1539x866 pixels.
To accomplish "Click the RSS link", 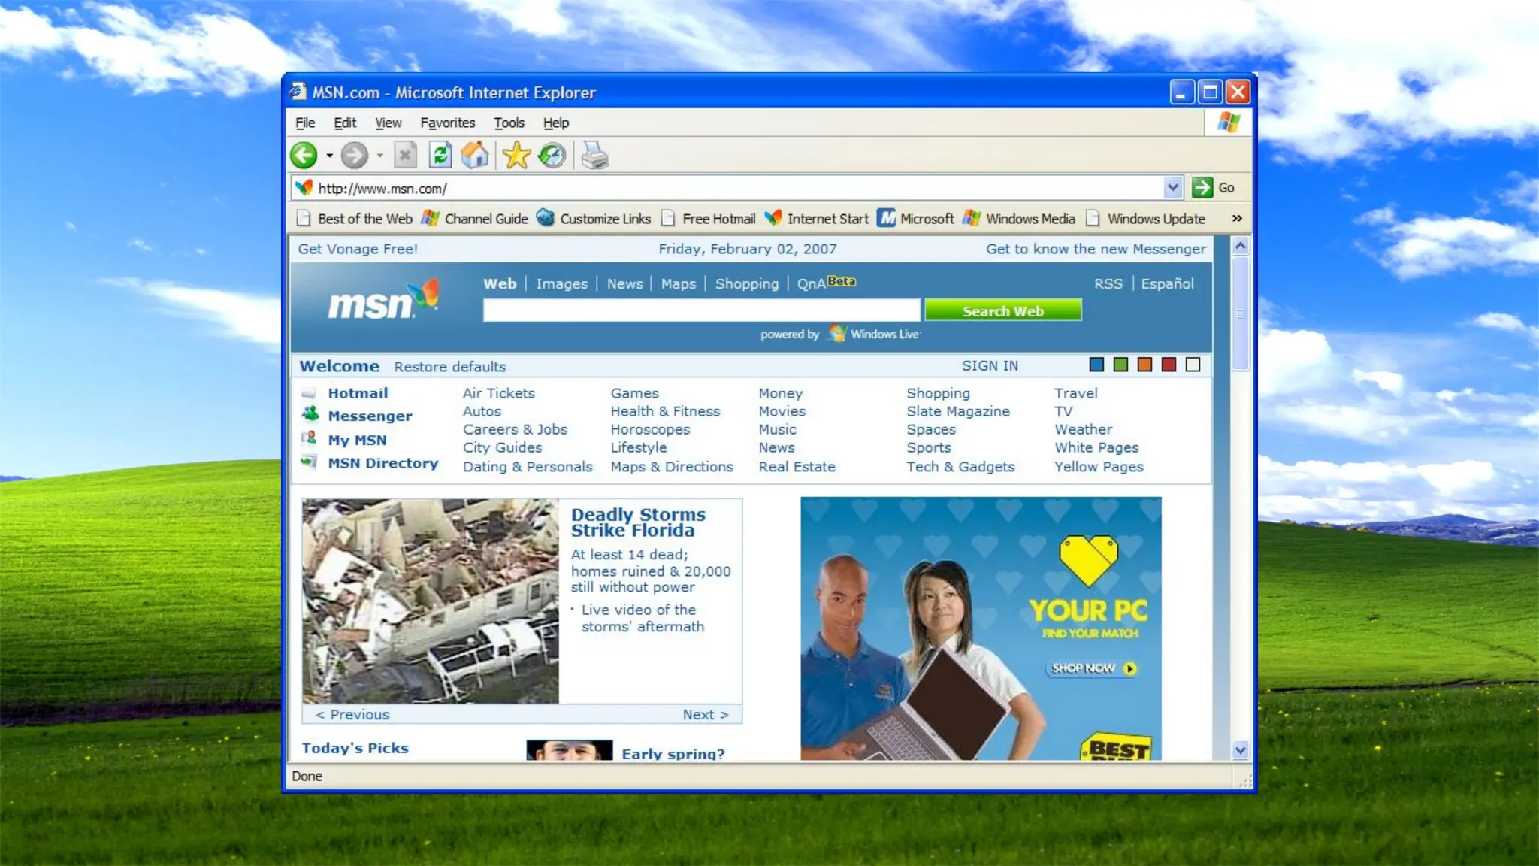I will (x=1108, y=284).
